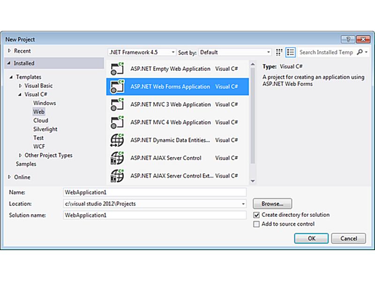Select the Silverlight template category
Image resolution: width=375 pixels, height=281 pixels.
[x=45, y=129]
